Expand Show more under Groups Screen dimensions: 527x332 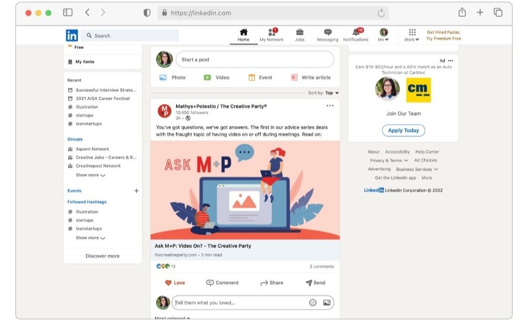(x=90, y=175)
